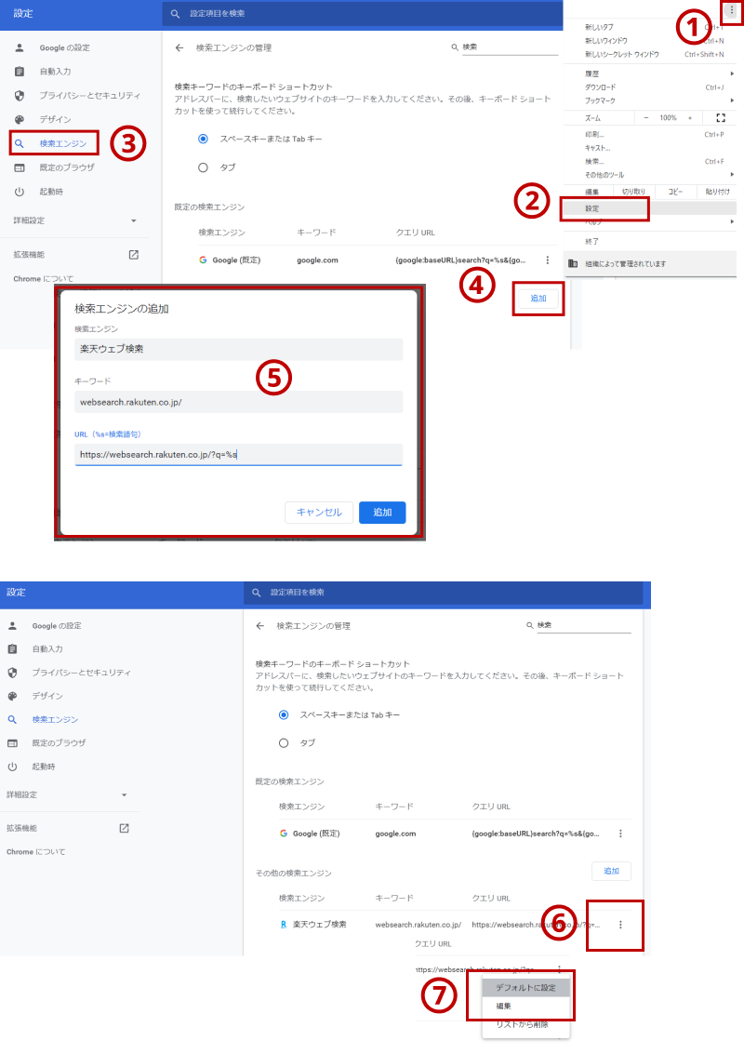Click コピー in Chrome menu edit row
This screenshot has height=1054, width=744.
675,193
